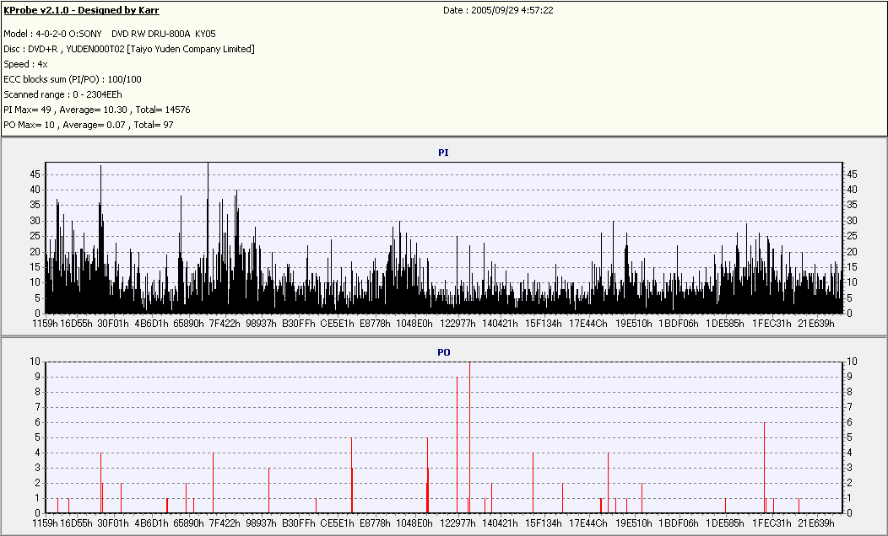This screenshot has width=888, height=536.
Task: Click the 45 gridline label on PI chart
Action: pos(35,174)
